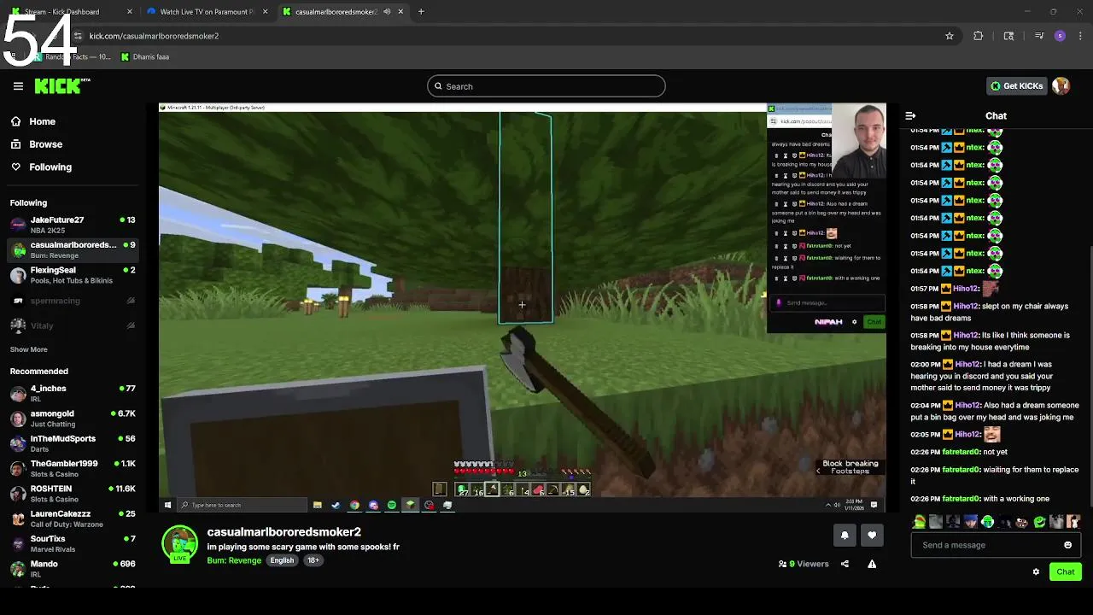Collapse the chat panel with arrow icon

pyautogui.click(x=910, y=115)
